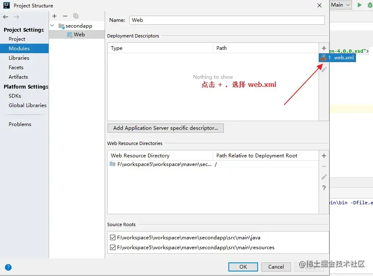Click the Type column header
Screen dimensions: 373x276
pyautogui.click(x=160, y=48)
